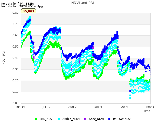Select the Spec_NDVI legend text
Screen dimensions: 166x124
(96, 119)
